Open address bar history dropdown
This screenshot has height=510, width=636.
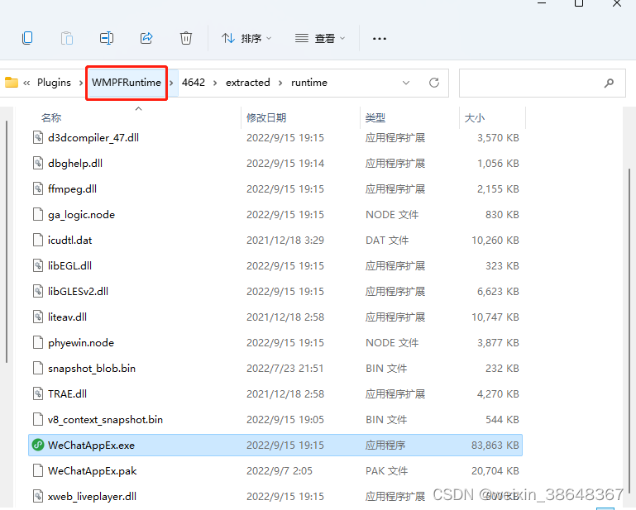point(405,83)
